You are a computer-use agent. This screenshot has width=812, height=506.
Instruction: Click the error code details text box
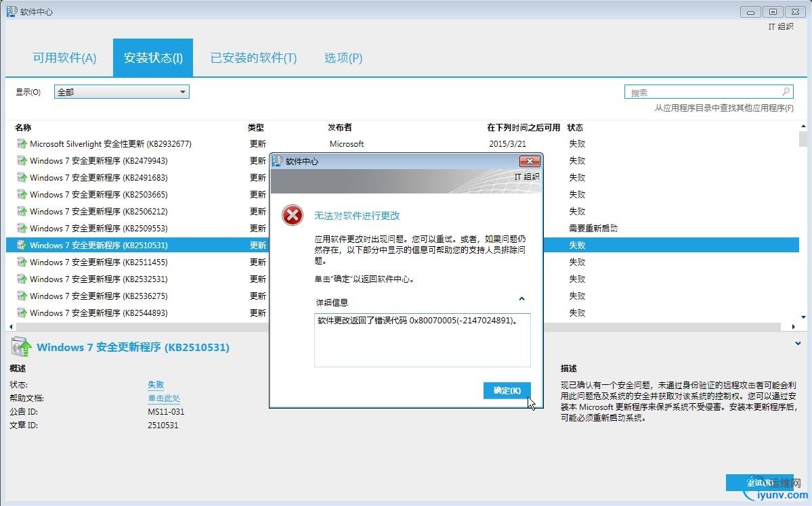point(423,340)
